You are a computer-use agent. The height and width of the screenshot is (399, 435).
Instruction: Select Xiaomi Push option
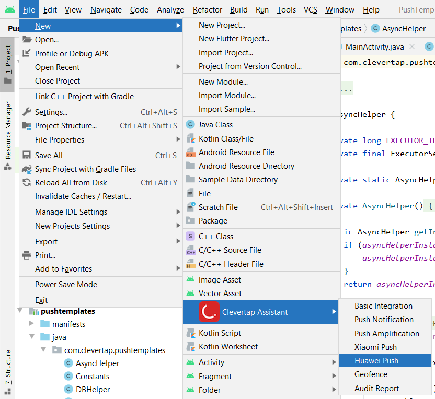385,347
